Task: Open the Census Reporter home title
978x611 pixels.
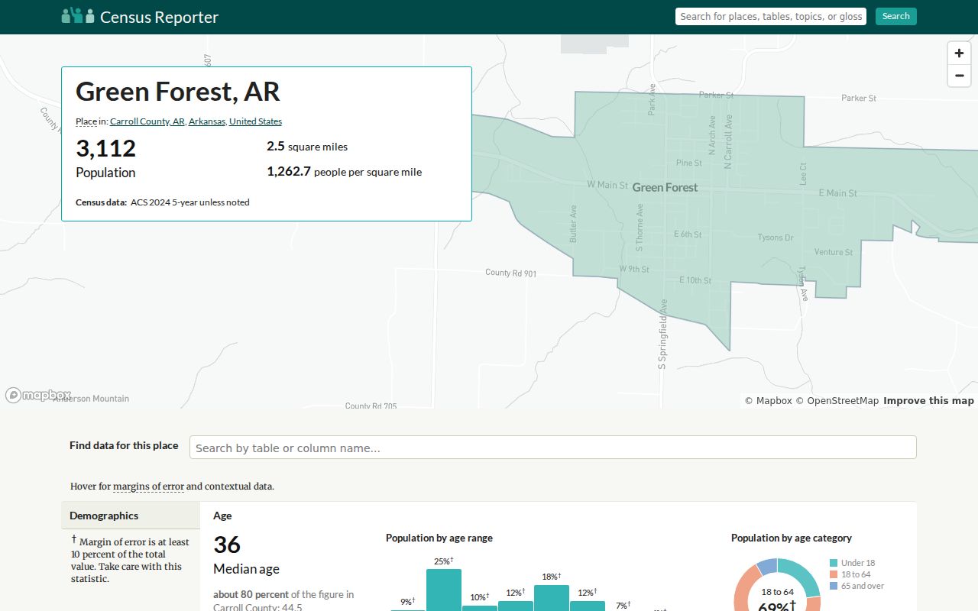Action: [x=159, y=17]
